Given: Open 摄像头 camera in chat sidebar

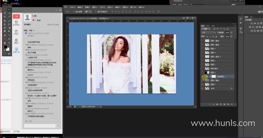Looking at the screenshot, I should pos(16,41).
